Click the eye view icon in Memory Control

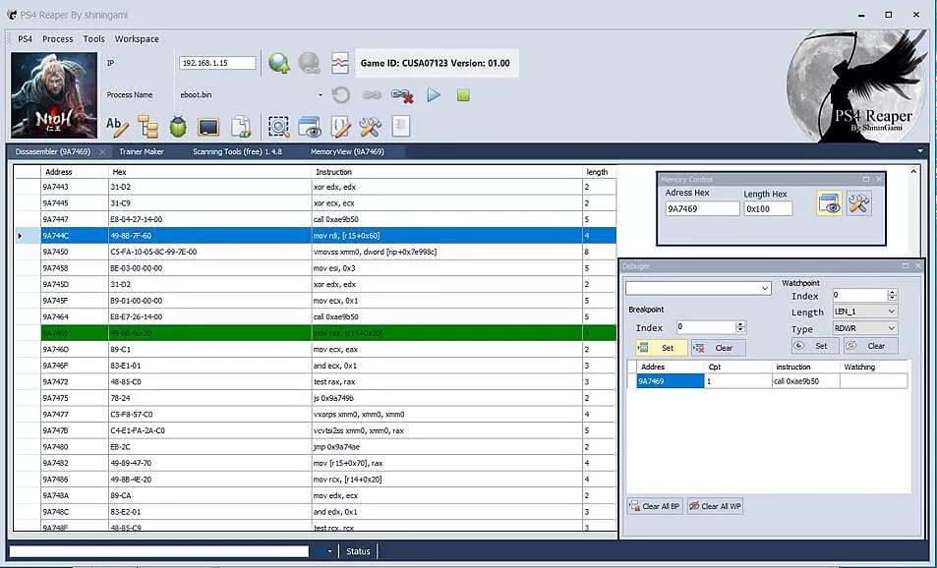[830, 203]
